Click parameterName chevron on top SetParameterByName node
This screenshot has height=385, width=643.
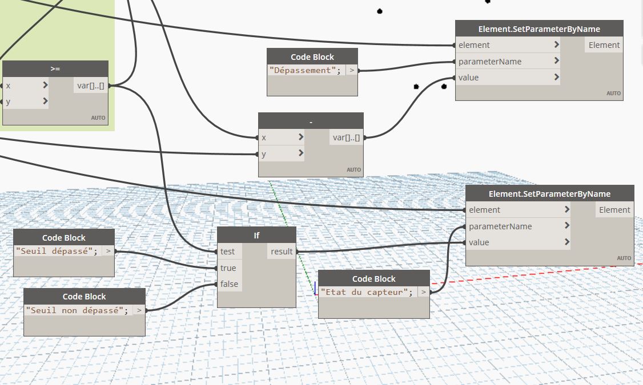pos(556,61)
